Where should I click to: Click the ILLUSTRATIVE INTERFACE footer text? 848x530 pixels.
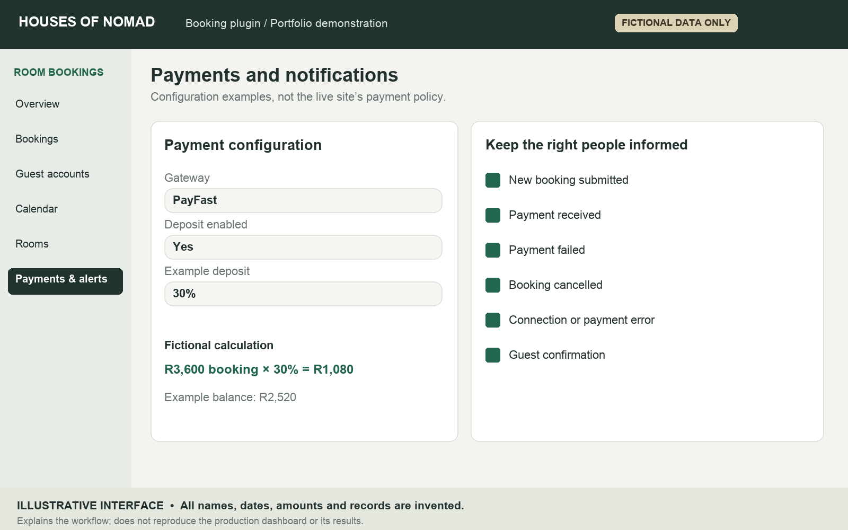tap(240, 506)
